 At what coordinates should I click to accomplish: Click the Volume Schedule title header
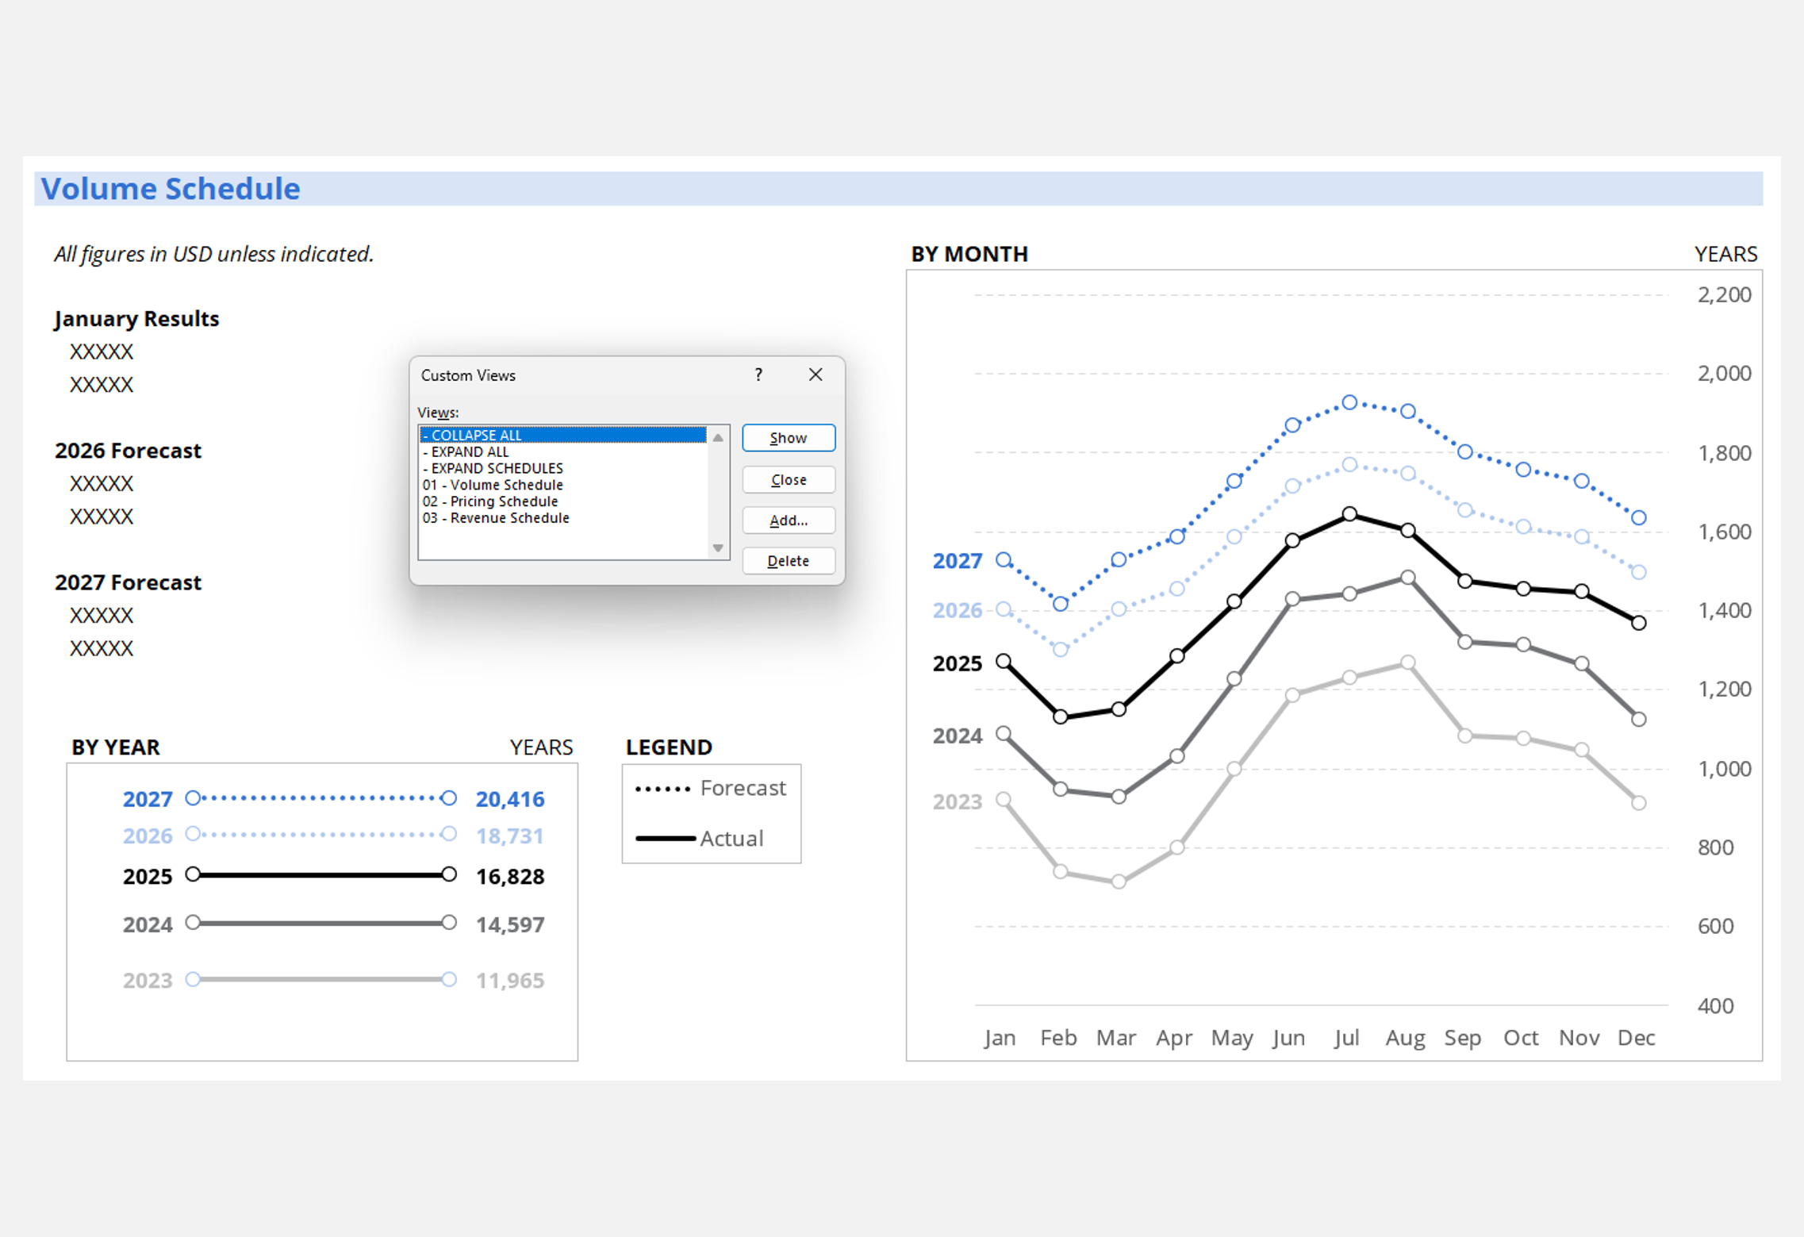171,189
